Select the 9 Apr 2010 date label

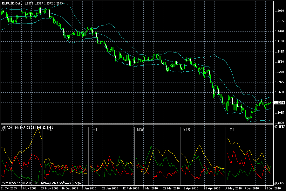coord(191,188)
